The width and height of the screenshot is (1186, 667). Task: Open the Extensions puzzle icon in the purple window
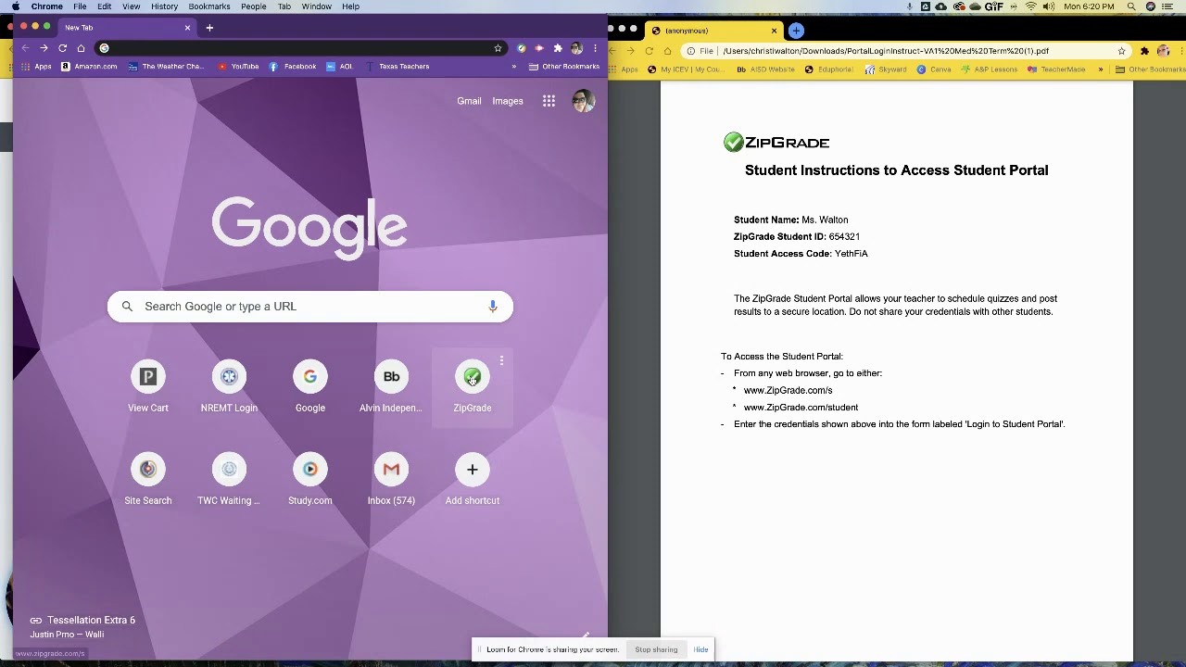click(558, 48)
